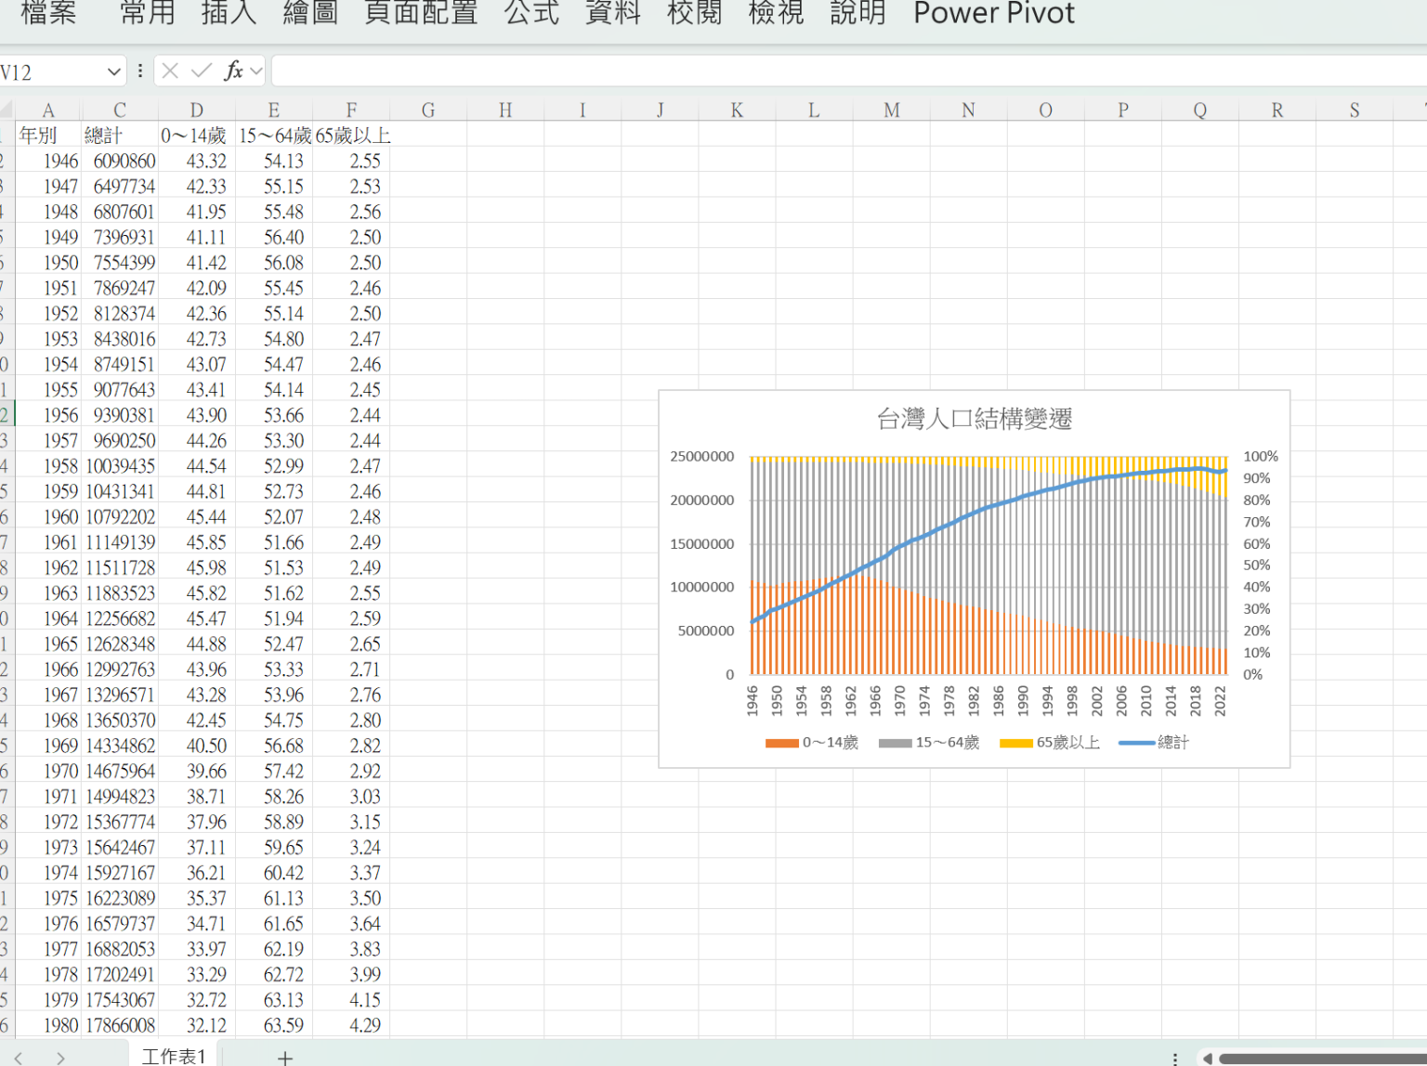Open the 檔案 menu

(48, 13)
